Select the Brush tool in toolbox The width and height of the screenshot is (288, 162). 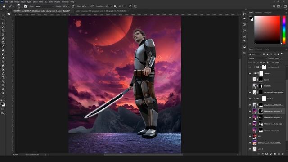pyautogui.click(x=3, y=46)
